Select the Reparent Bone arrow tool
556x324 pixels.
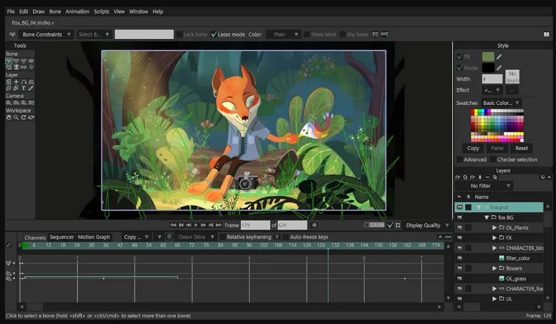[23, 67]
